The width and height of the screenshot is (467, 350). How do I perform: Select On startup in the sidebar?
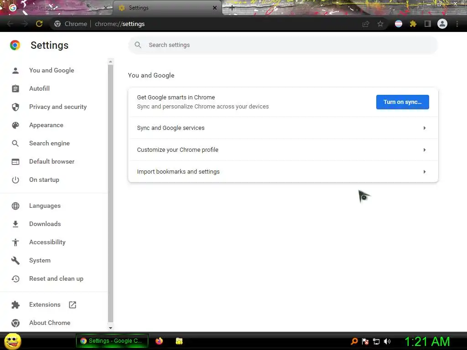pyautogui.click(x=44, y=180)
